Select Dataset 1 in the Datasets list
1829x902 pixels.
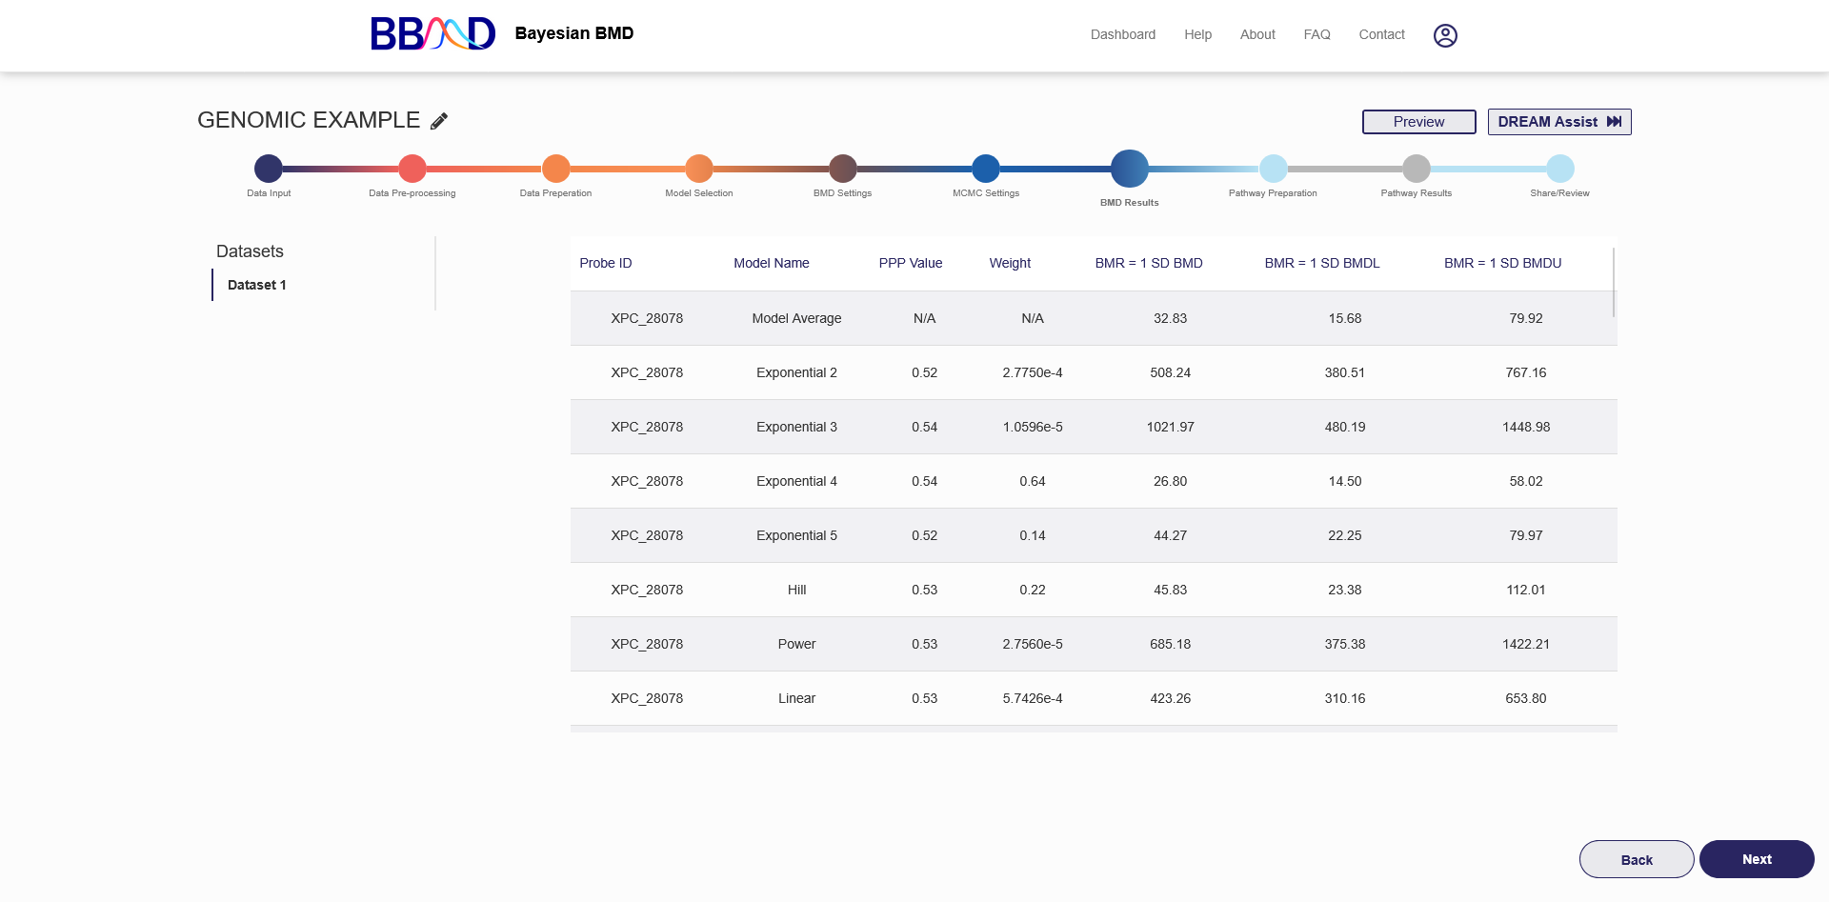257,285
